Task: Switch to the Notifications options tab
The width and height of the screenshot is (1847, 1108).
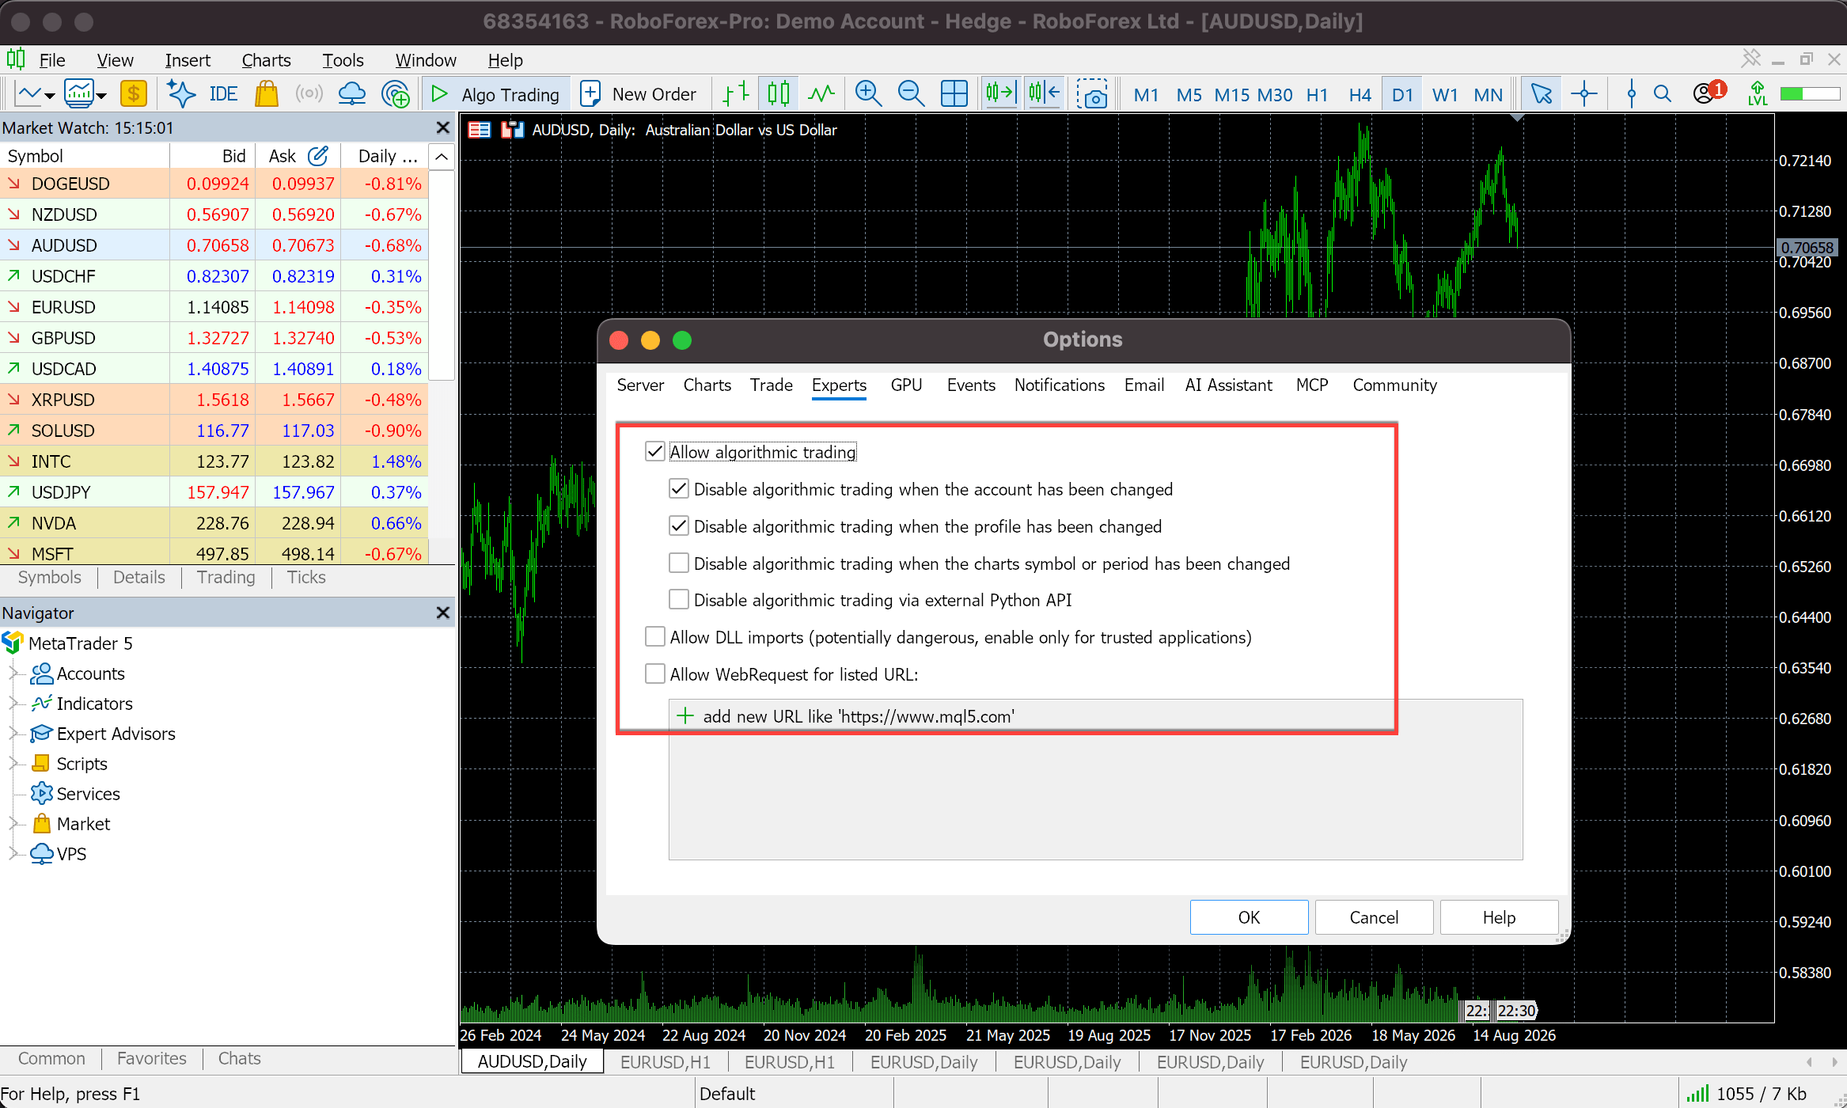Action: click(x=1060, y=385)
